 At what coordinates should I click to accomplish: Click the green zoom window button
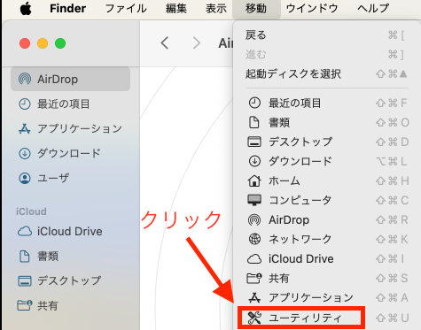click(x=60, y=43)
